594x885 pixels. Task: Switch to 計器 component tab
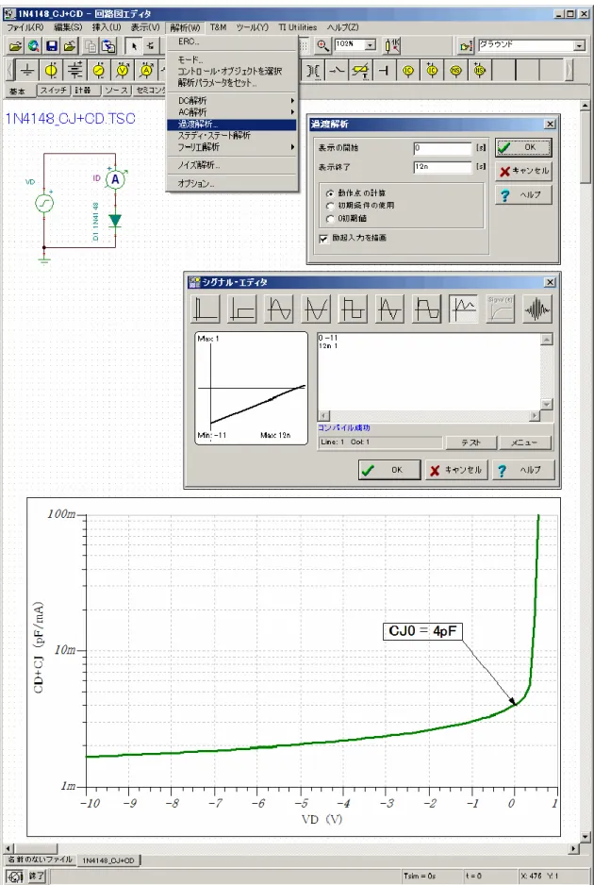click(86, 91)
